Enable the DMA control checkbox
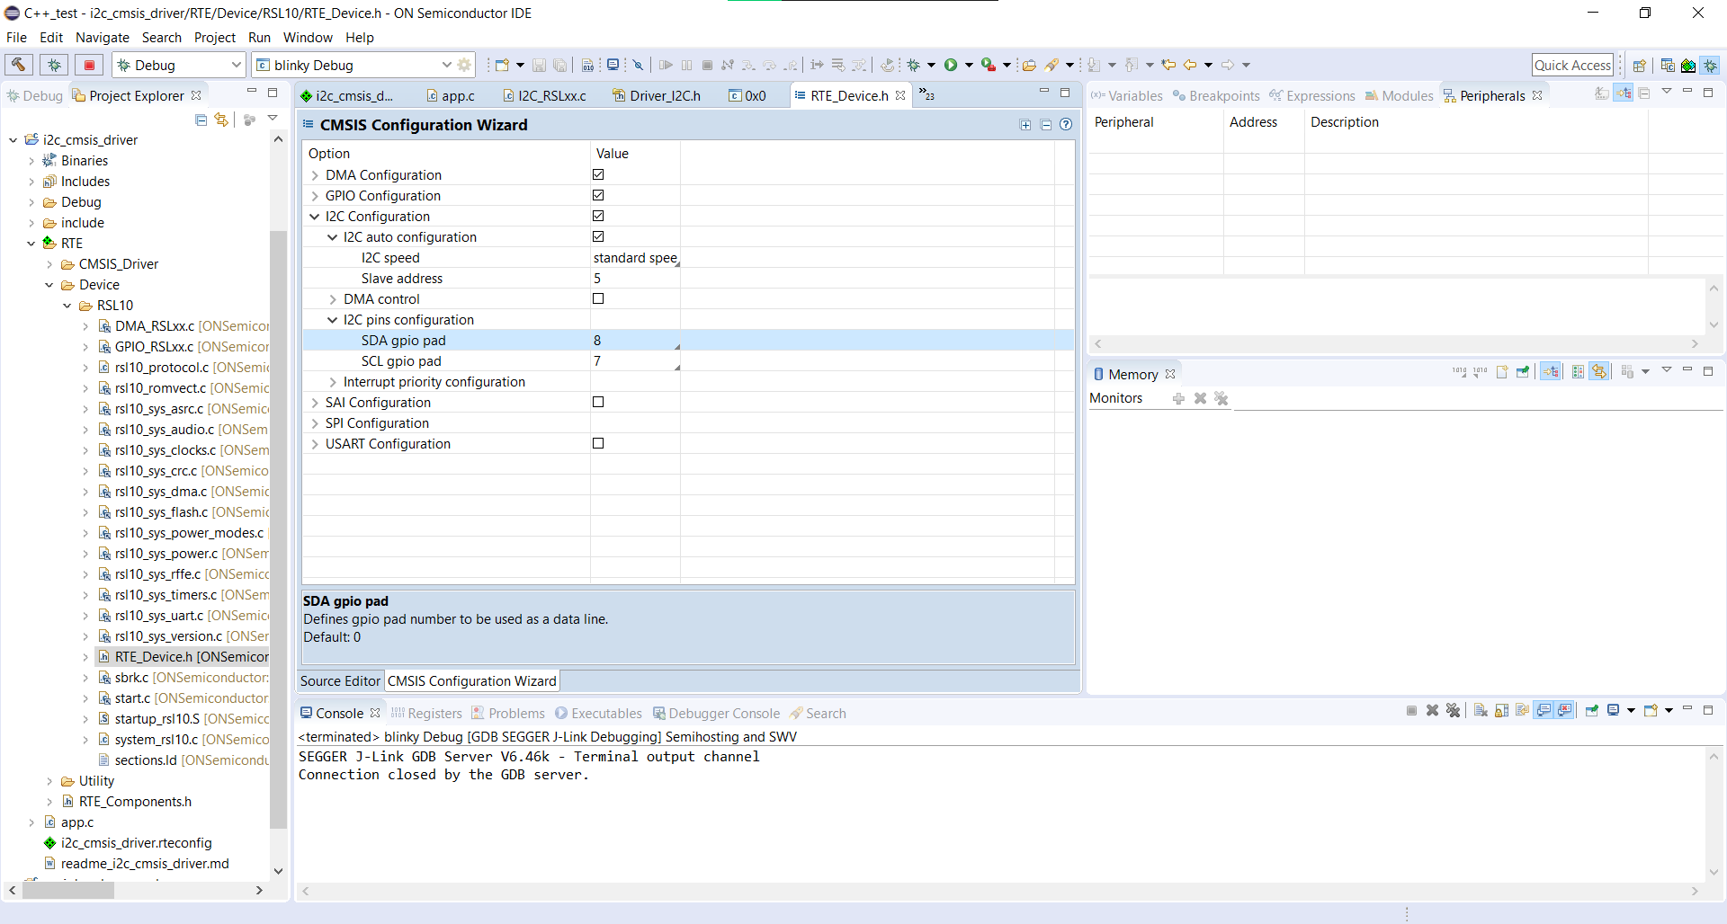 tap(598, 298)
